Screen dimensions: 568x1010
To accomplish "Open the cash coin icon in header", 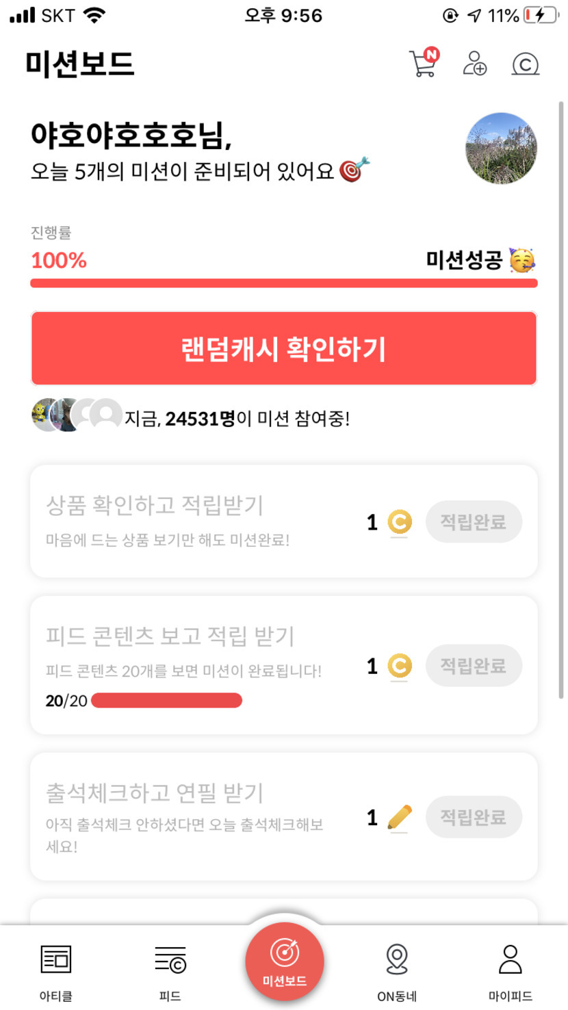I will pos(525,64).
